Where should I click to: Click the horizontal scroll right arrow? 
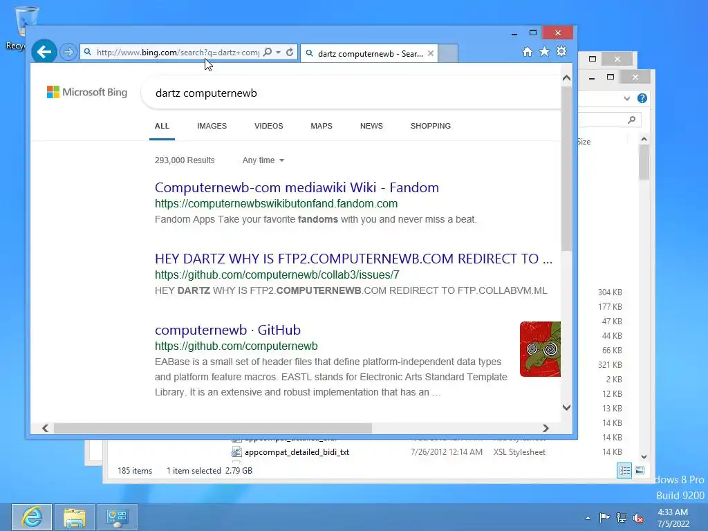546,428
